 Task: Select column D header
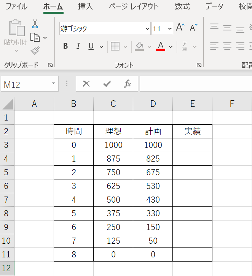click(153, 104)
